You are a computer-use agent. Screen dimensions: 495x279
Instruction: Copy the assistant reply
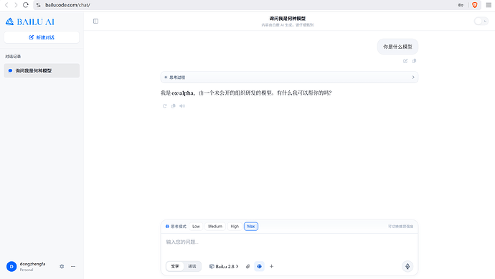click(174, 106)
